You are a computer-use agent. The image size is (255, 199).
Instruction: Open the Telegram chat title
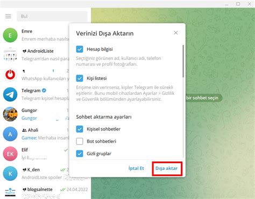pos(31,91)
